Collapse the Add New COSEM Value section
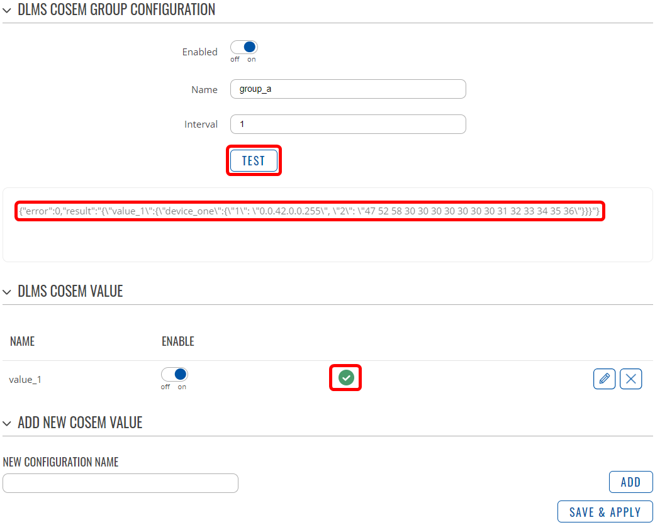The image size is (655, 525). (x=7, y=423)
